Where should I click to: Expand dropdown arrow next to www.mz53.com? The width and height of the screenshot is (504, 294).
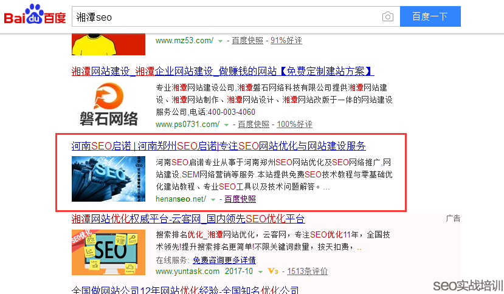220,41
